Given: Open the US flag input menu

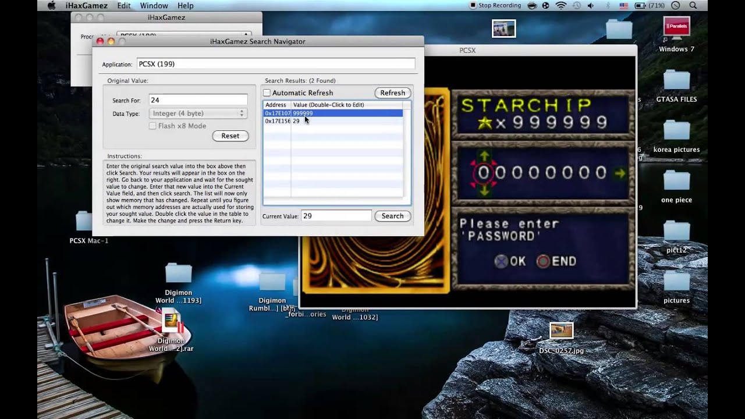Looking at the screenshot, I should pyautogui.click(x=624, y=5).
